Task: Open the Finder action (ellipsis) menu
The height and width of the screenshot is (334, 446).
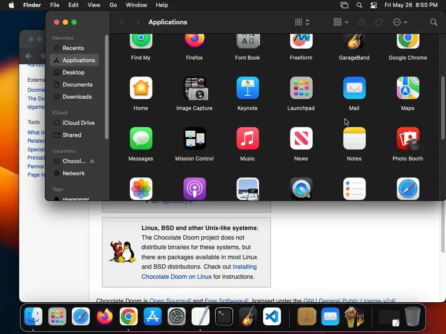Action: 400,22
